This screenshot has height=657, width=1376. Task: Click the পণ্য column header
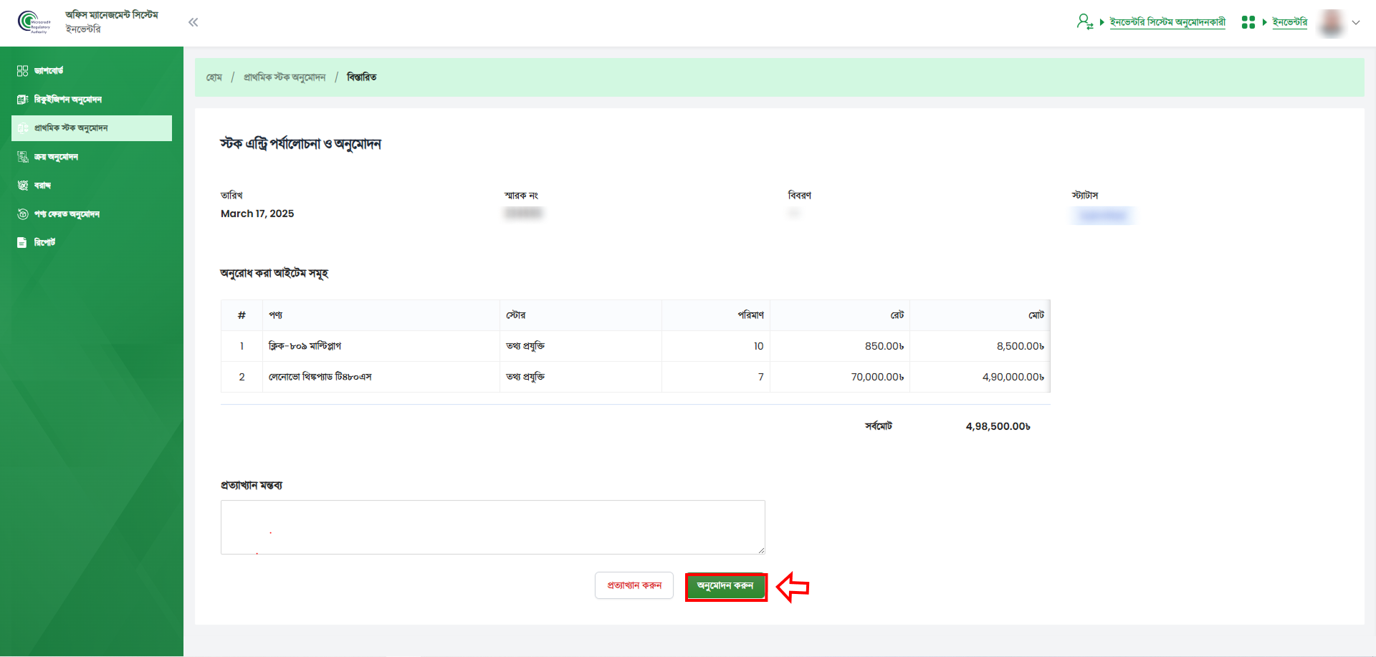[x=381, y=315]
